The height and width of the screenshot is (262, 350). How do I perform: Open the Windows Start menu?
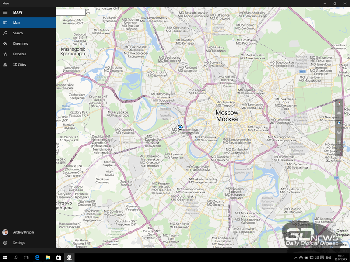pyautogui.click(x=5, y=258)
